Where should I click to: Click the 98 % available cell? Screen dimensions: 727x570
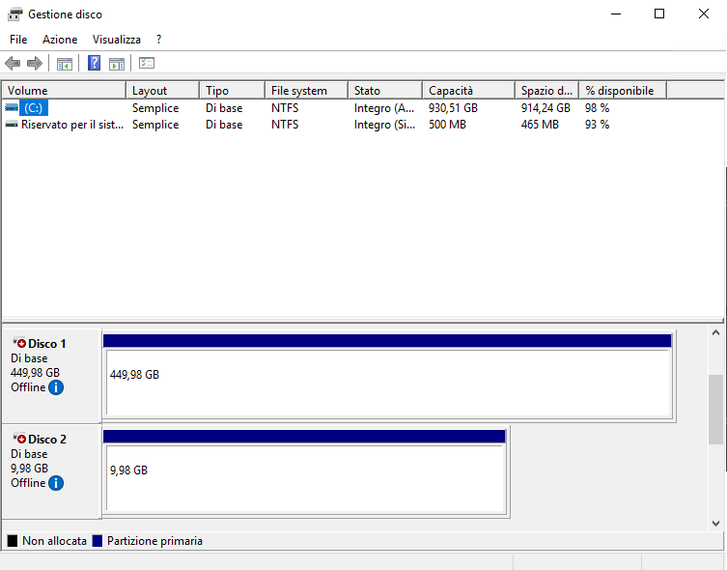[597, 107]
